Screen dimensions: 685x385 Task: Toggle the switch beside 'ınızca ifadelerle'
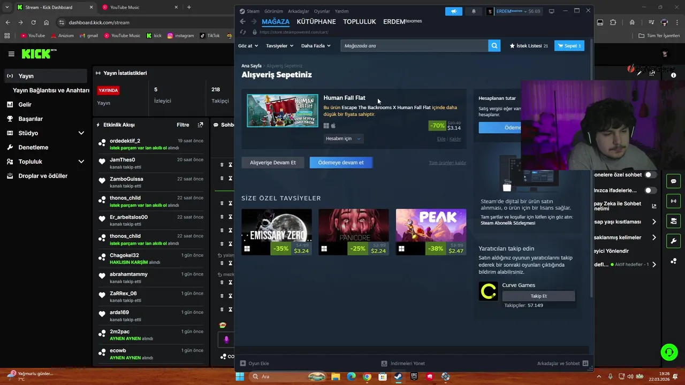651,190
